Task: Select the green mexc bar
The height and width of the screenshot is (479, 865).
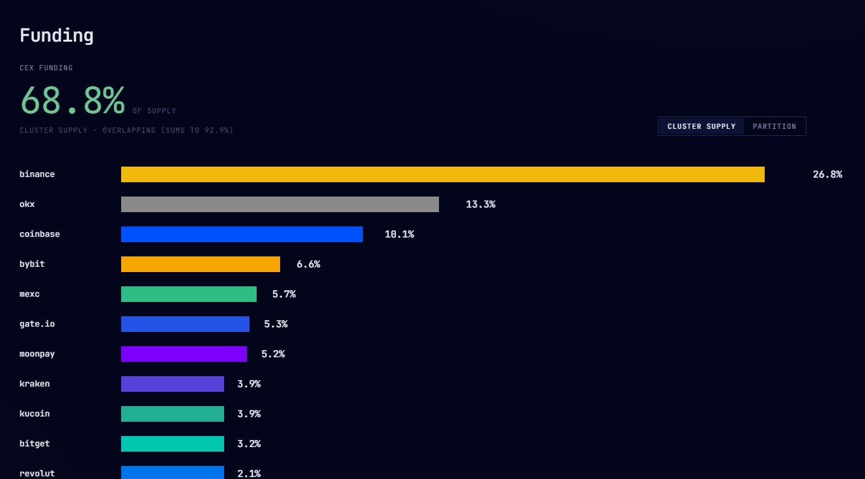Action: click(189, 294)
